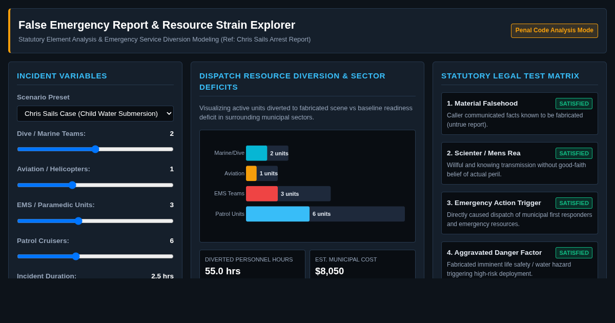Click SATISFIED badge for Scienter / Mens Rea

[x=574, y=153]
